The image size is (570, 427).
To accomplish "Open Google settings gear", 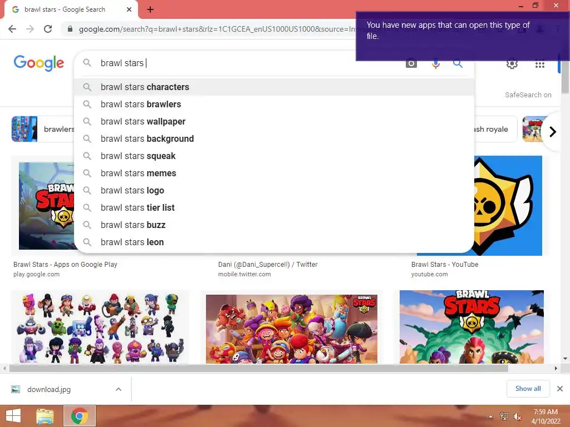I will (x=512, y=64).
